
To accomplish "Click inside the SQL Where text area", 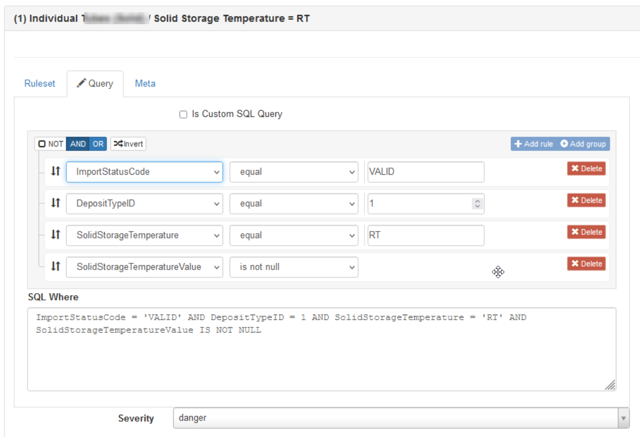I will pyautogui.click(x=322, y=349).
